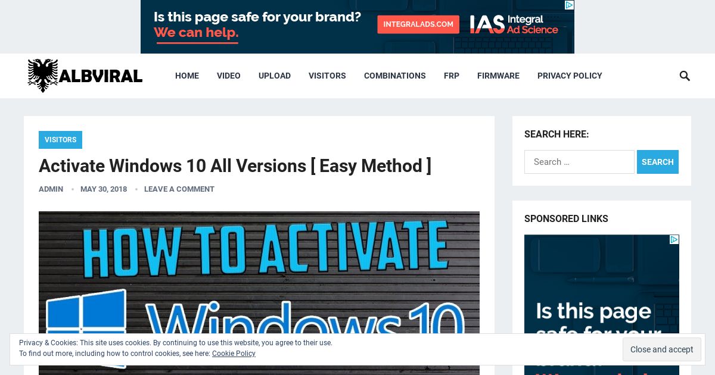Open AdChoices icon on top banner ad
Viewport: 715px width, 375px height.
pos(569,5)
